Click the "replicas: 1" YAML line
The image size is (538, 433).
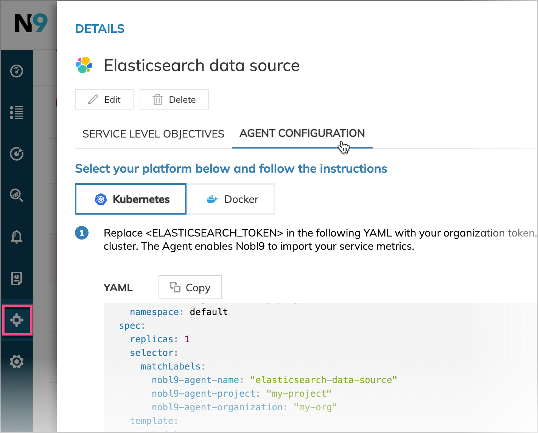tap(160, 339)
